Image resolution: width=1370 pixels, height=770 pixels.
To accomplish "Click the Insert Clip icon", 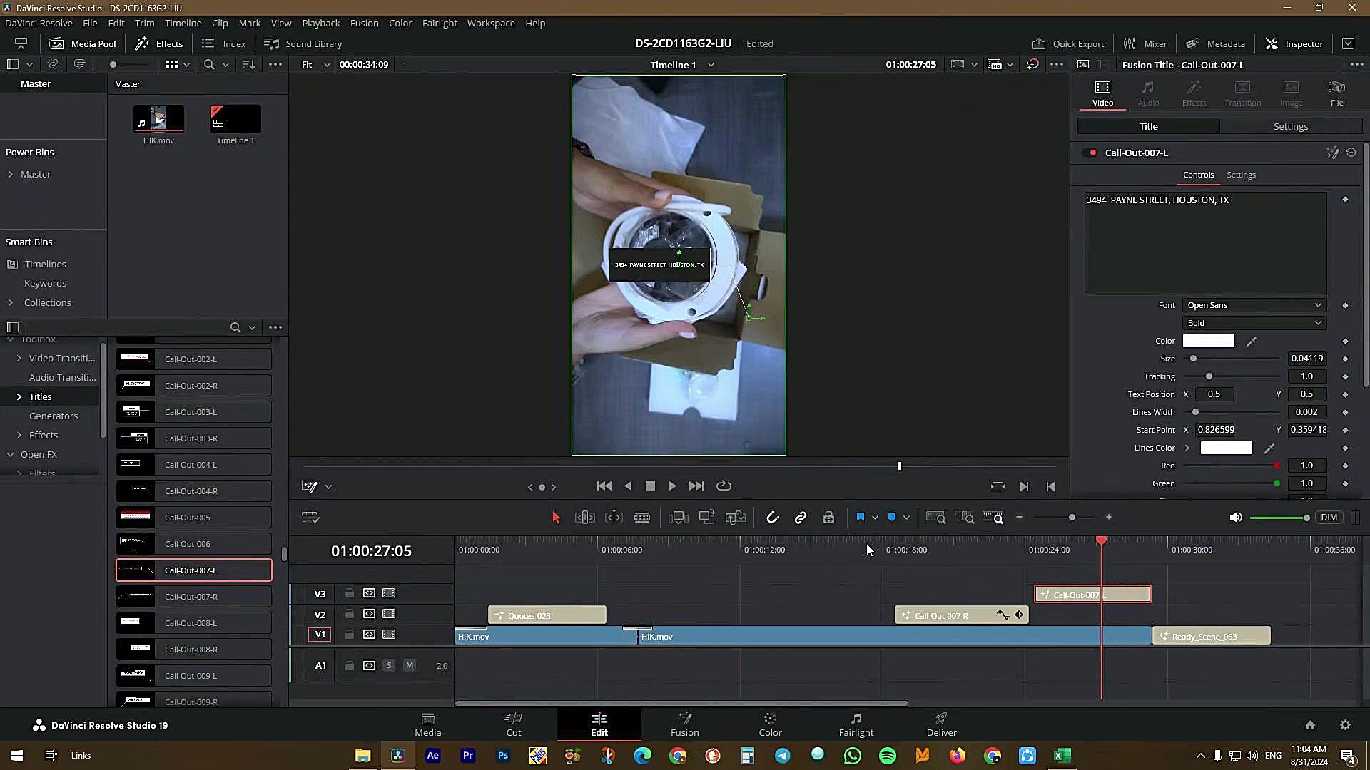I will click(678, 518).
